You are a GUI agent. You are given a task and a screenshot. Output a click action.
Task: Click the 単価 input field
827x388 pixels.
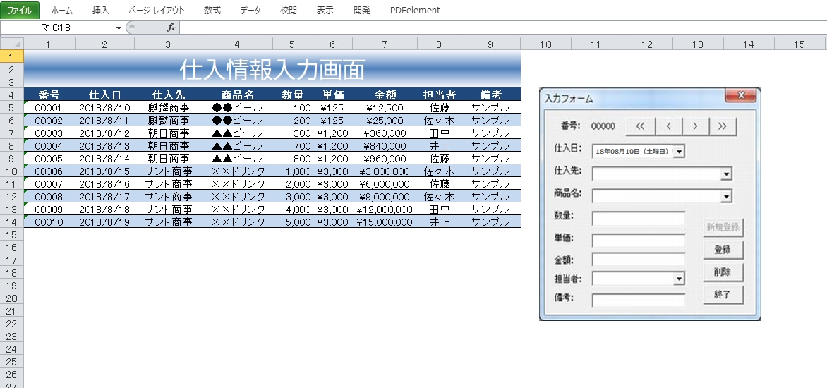pyautogui.click(x=638, y=241)
